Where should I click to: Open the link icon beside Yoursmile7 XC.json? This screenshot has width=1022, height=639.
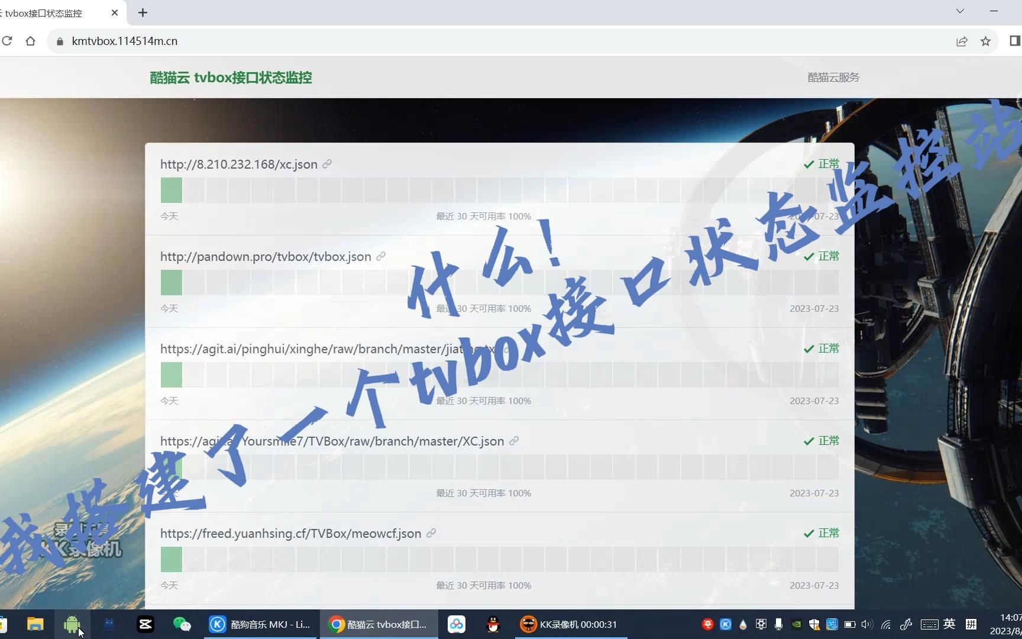coord(514,441)
